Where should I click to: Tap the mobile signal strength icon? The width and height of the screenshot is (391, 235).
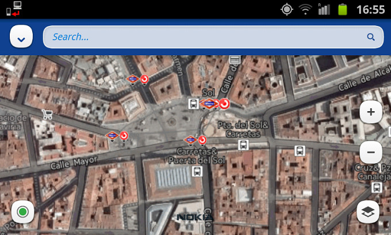coord(324,9)
